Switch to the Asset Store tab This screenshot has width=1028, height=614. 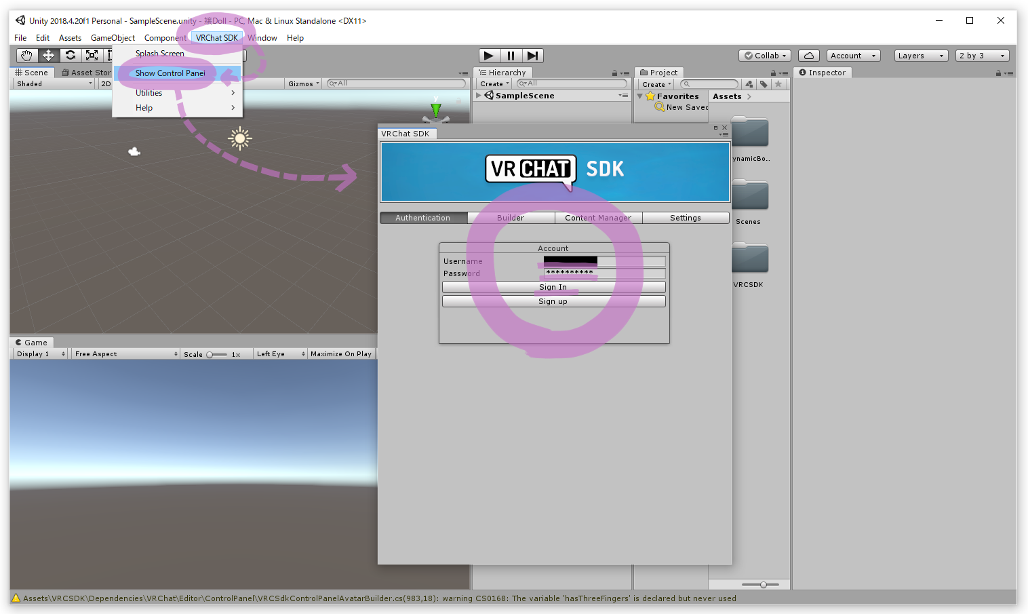pos(85,73)
